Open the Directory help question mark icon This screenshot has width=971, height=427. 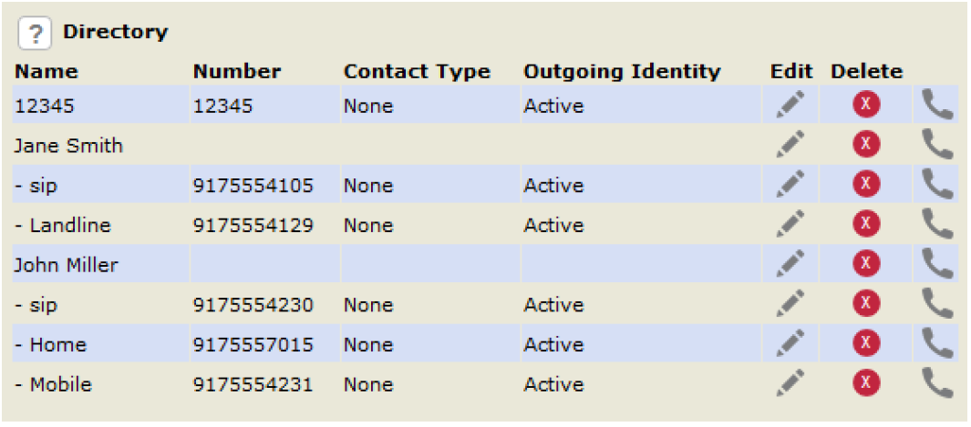click(34, 33)
